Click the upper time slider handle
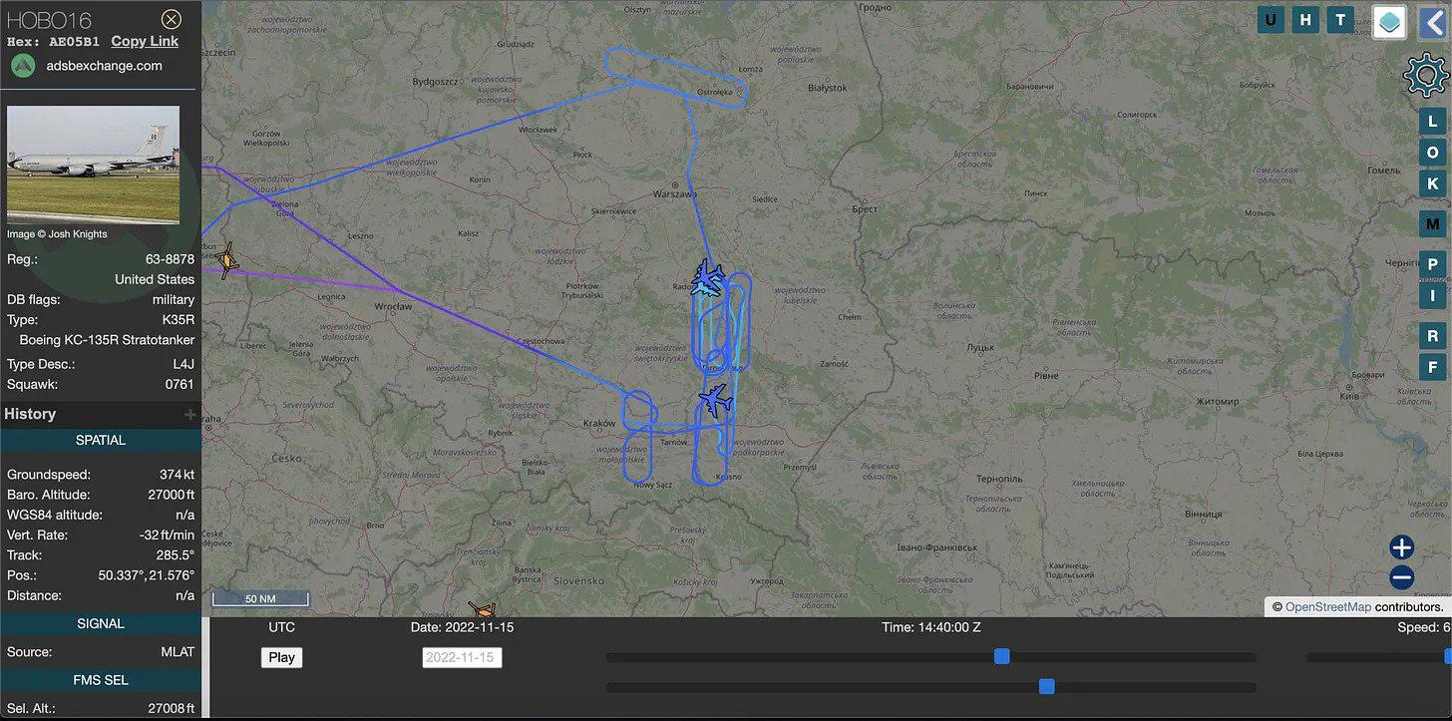 (1002, 656)
